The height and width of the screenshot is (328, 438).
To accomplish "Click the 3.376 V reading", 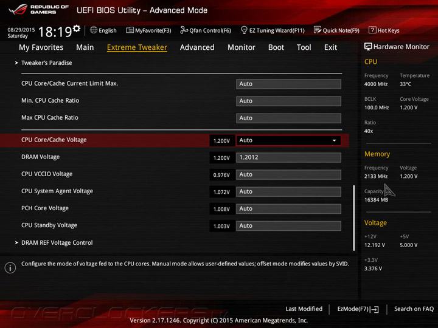I will click(x=373, y=268).
